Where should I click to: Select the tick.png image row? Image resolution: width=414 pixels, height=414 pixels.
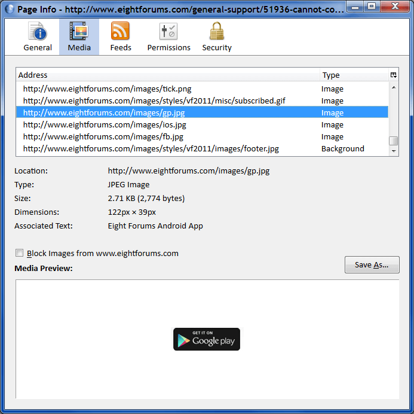pyautogui.click(x=203, y=89)
